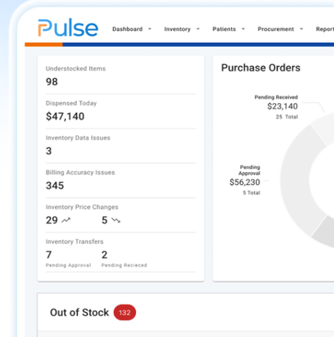This screenshot has height=337, width=334.
Task: Click the price increase trend icon
Action: (x=66, y=220)
